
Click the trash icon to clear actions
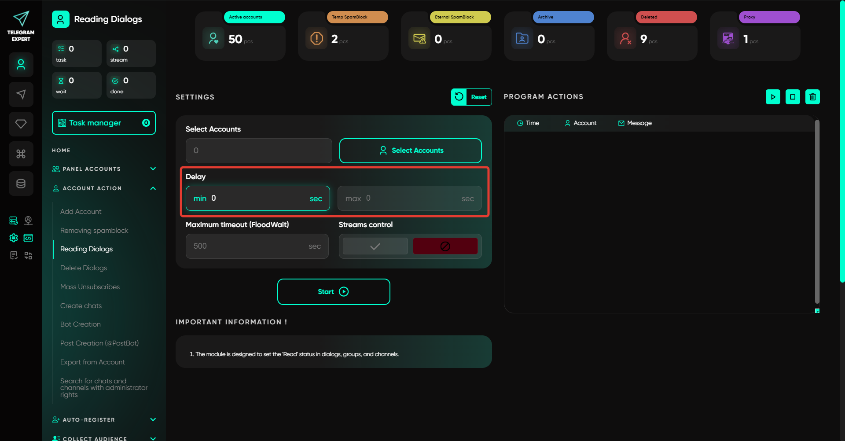click(812, 97)
